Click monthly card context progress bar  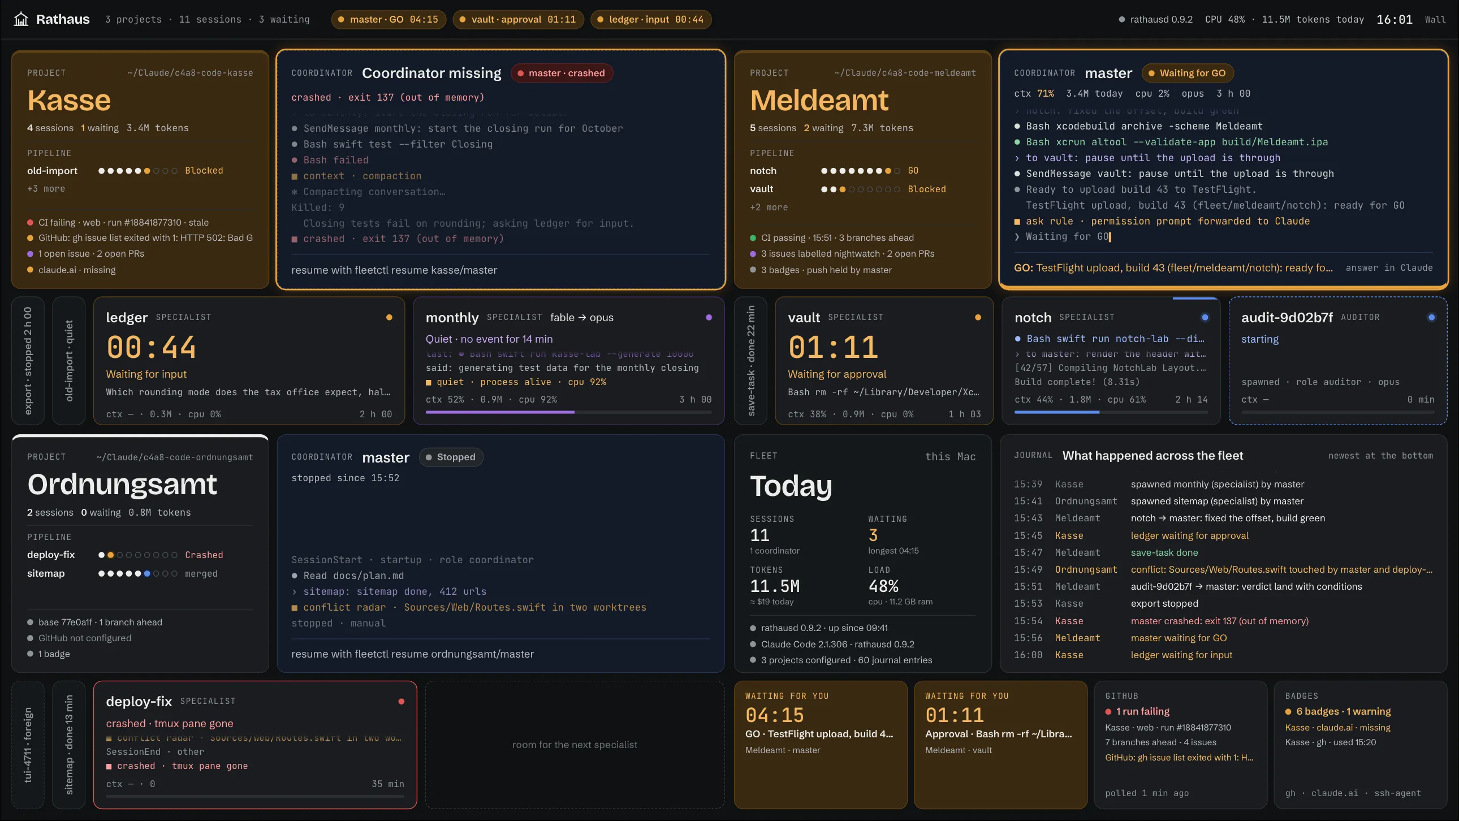569,412
